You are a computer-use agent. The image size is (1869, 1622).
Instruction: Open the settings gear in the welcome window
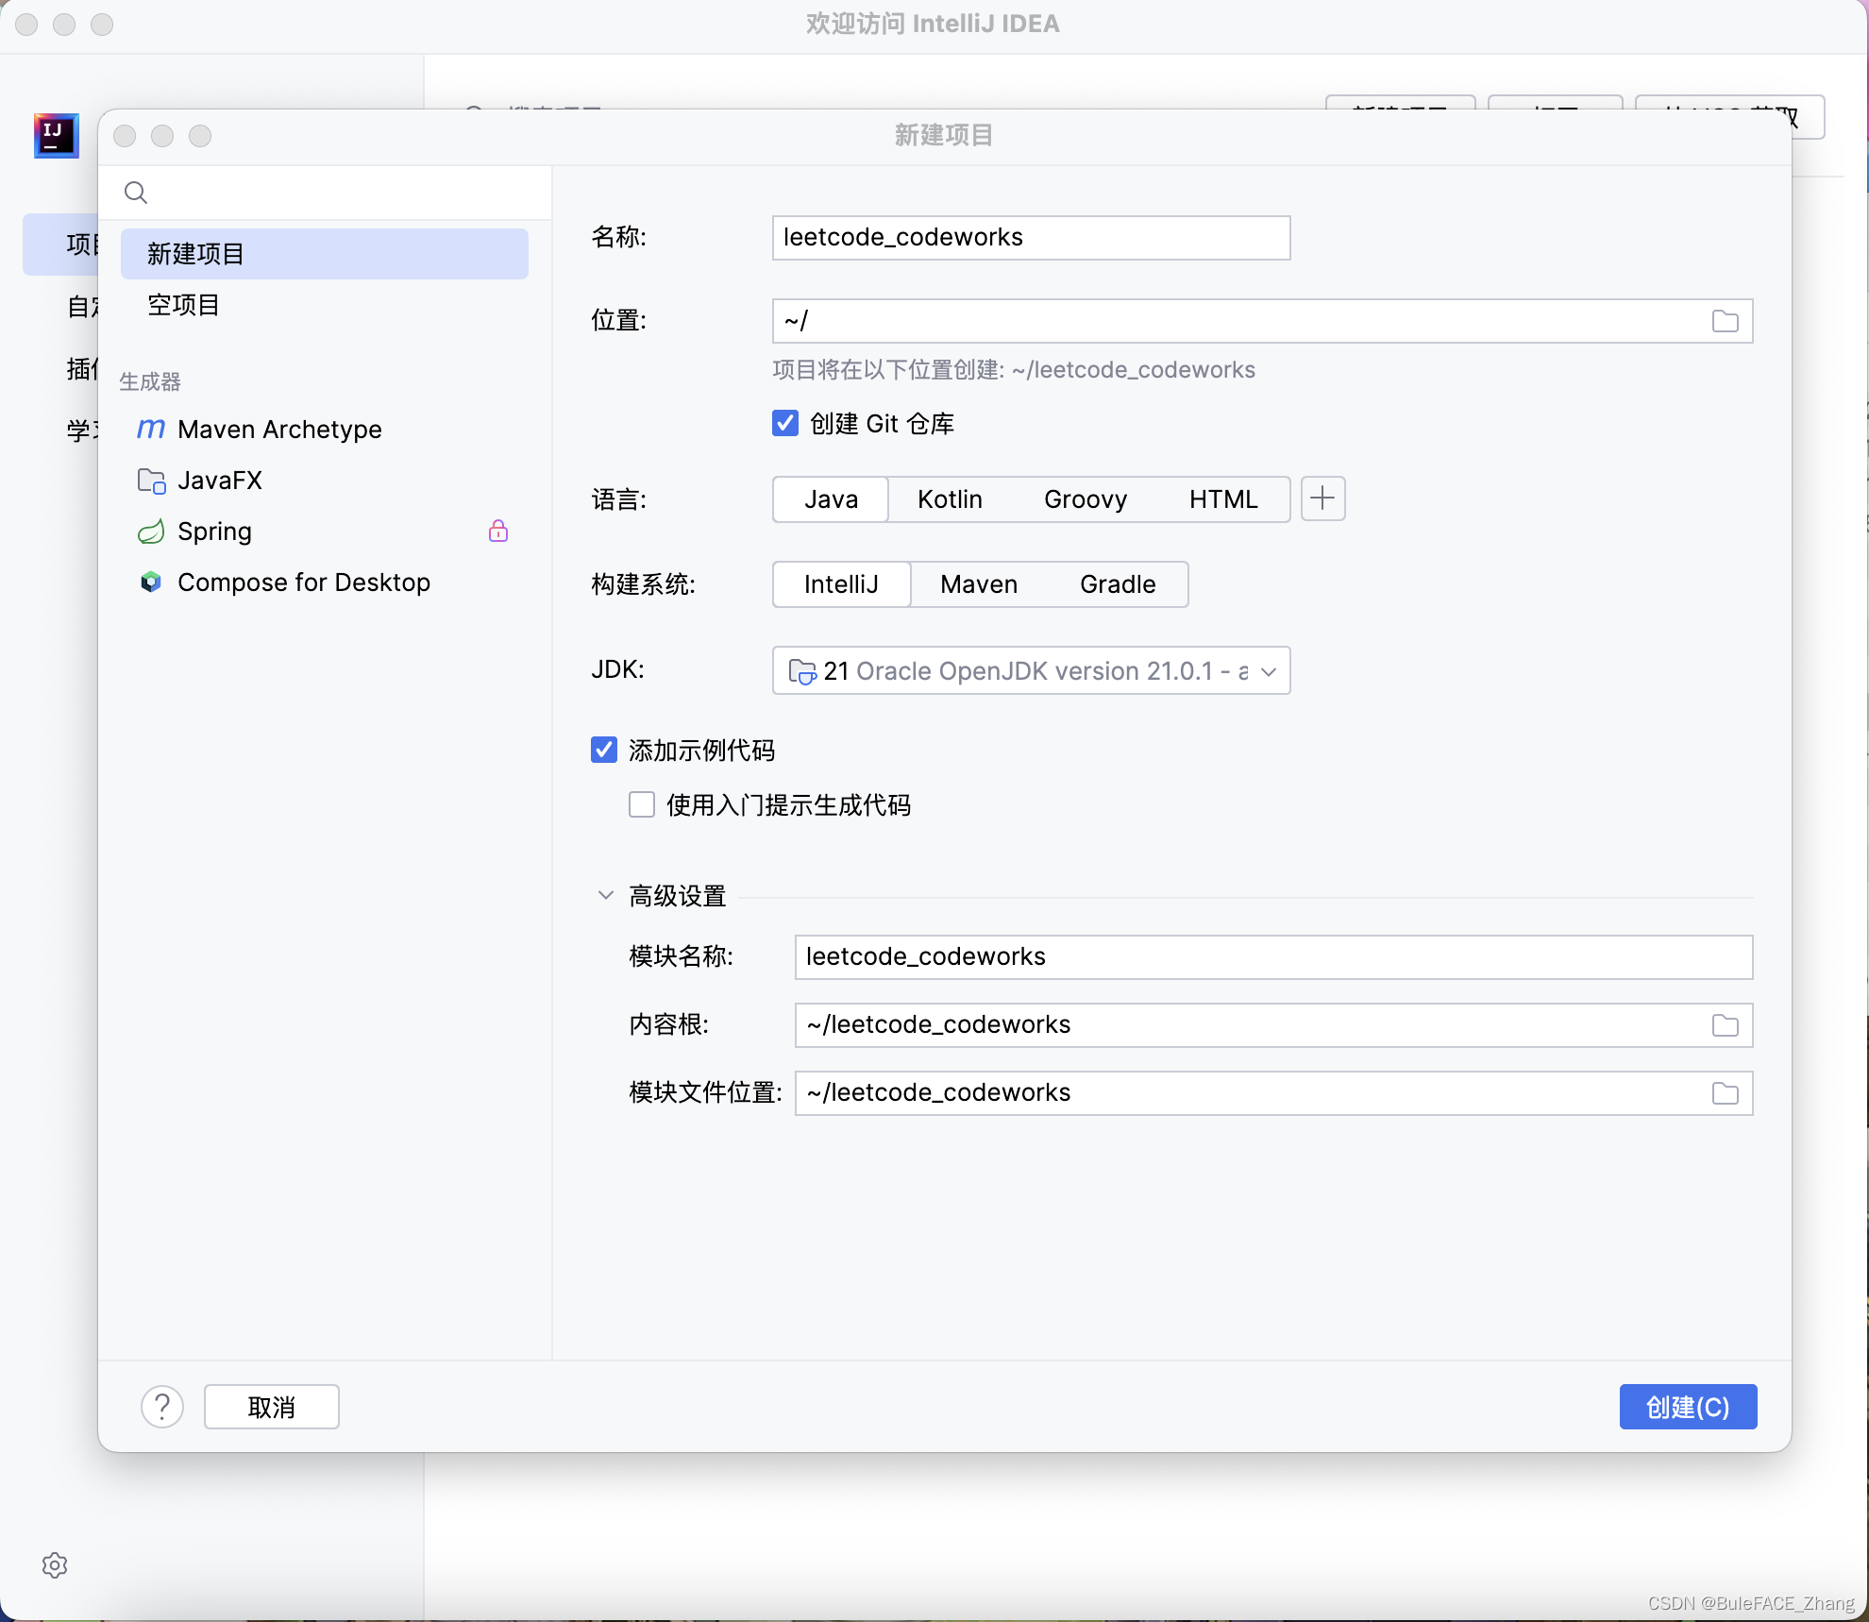tap(55, 1565)
